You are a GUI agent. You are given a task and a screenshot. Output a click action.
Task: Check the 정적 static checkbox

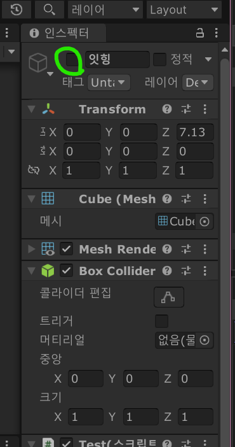click(159, 60)
